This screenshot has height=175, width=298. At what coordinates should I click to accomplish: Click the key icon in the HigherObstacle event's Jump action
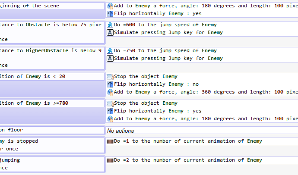pyautogui.click(x=110, y=59)
